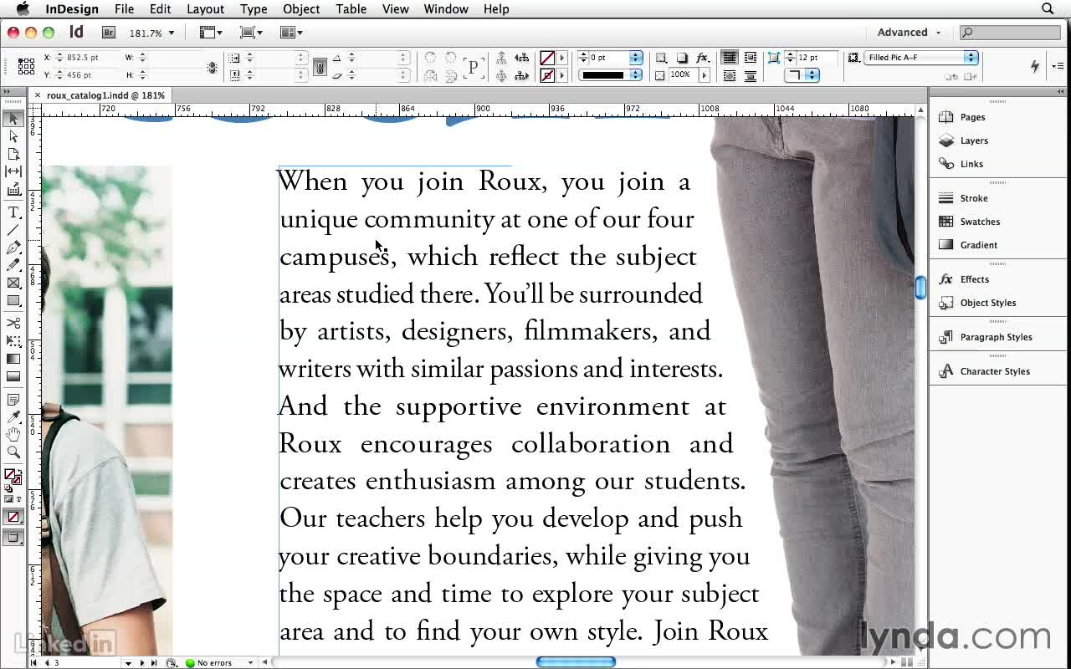Toggle the Apply None color button

coord(13,518)
